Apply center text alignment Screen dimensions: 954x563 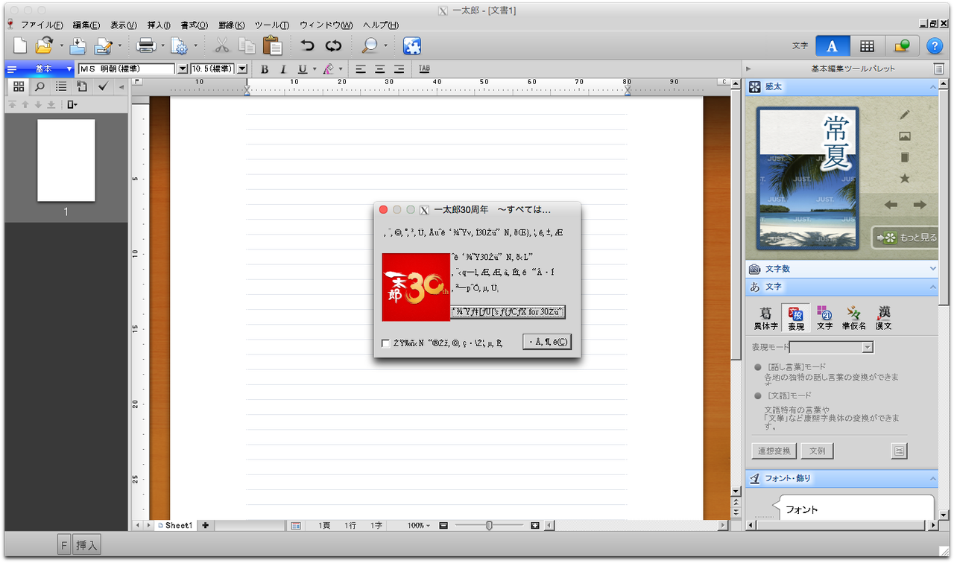pos(380,69)
